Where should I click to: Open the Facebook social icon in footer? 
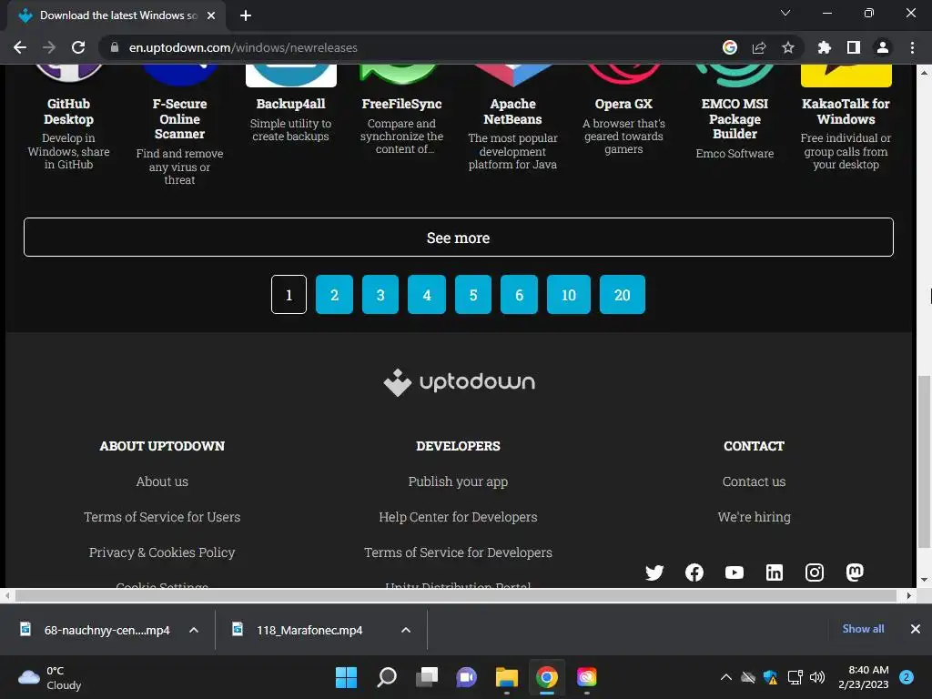coord(694,572)
